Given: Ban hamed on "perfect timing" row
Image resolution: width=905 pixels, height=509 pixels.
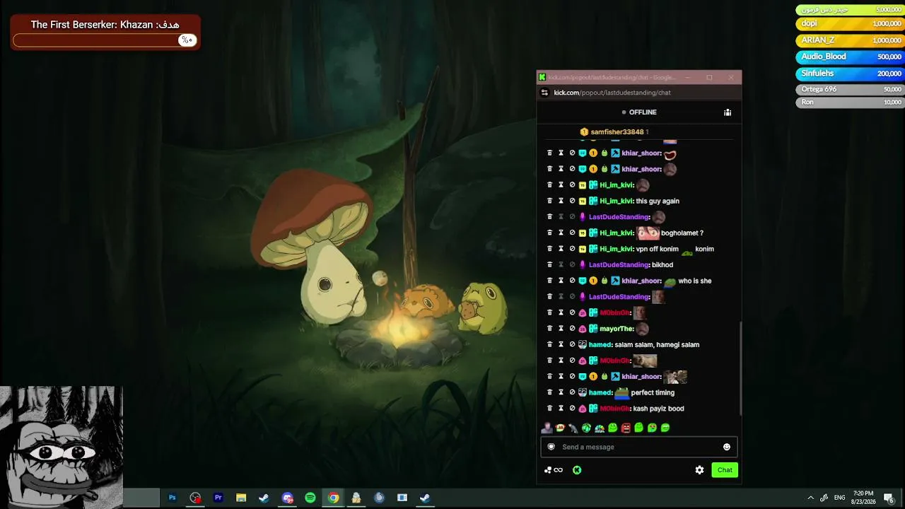Looking at the screenshot, I should click(573, 392).
